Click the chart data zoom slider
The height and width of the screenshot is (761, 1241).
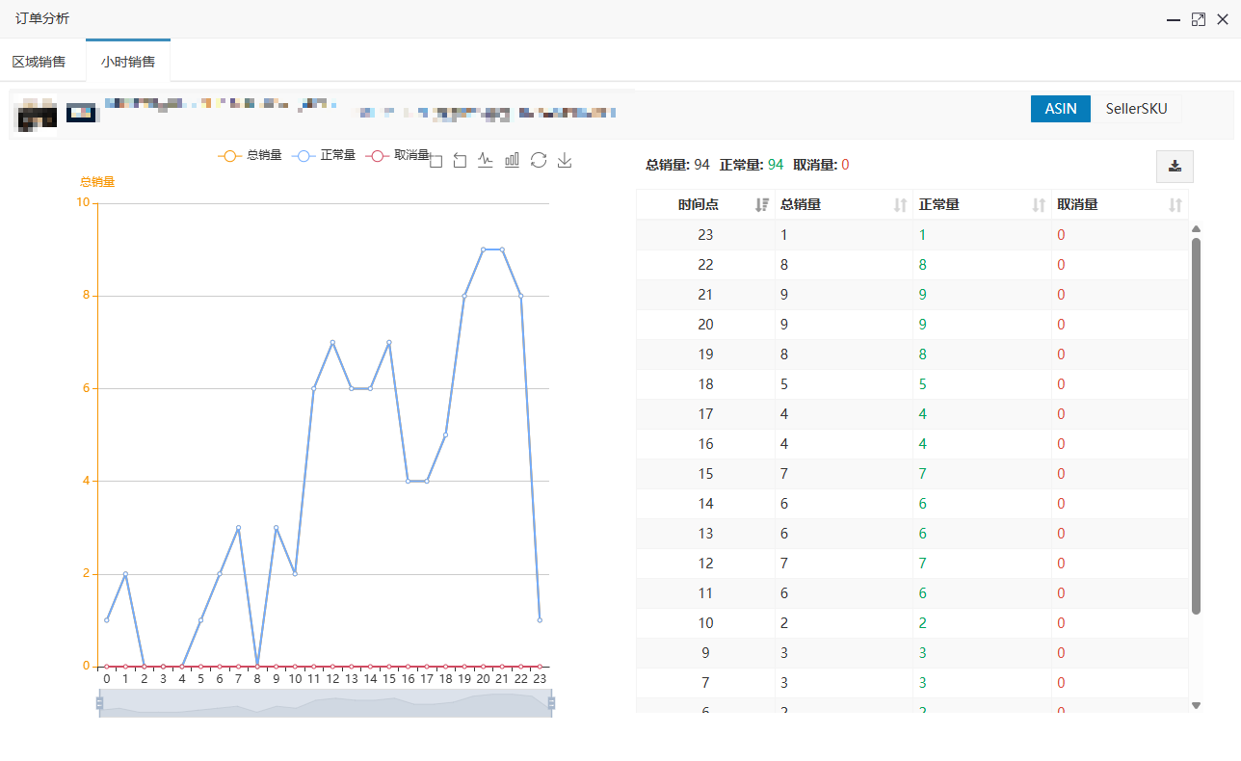(x=325, y=703)
